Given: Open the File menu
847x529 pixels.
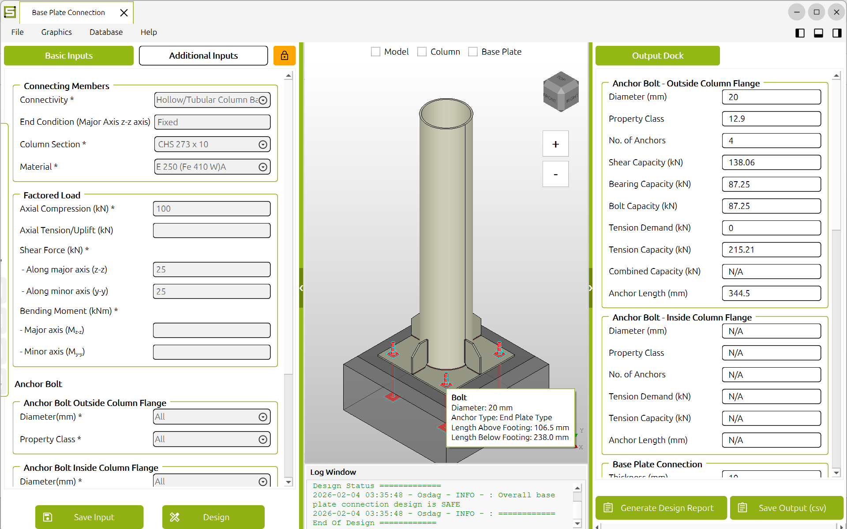Looking at the screenshot, I should (x=18, y=32).
